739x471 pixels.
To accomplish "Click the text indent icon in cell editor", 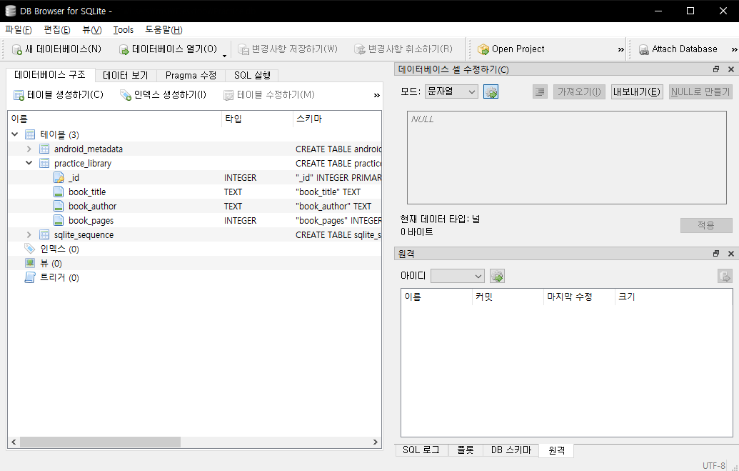I will pyautogui.click(x=540, y=92).
